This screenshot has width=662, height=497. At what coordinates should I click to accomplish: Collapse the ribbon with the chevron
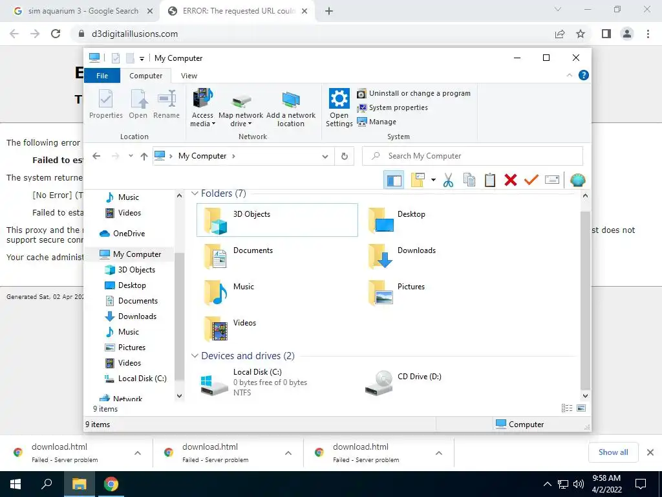(x=569, y=75)
